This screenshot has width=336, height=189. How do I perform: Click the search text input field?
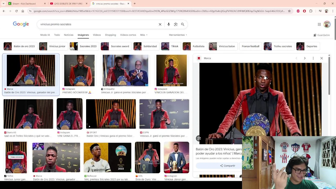click(98, 24)
